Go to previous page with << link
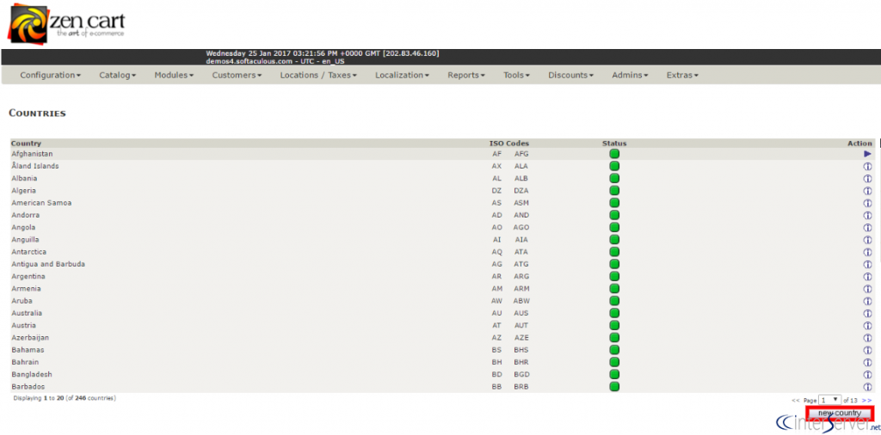 (x=796, y=401)
